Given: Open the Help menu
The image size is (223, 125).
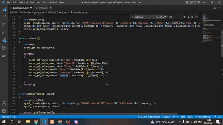Looking at the screenshot, I should click(61, 2).
